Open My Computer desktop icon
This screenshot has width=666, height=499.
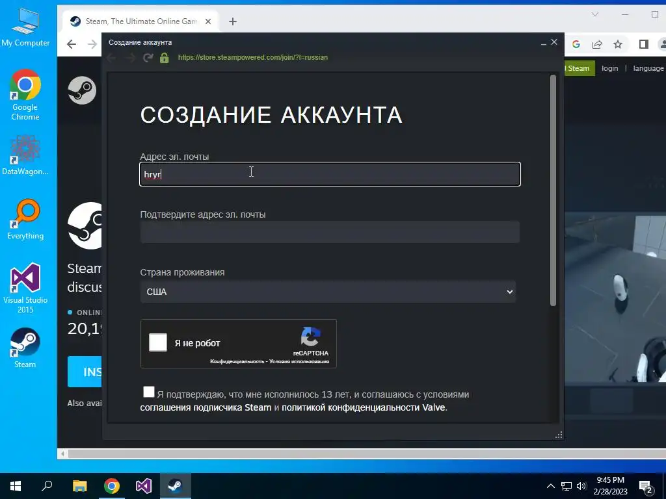(25, 27)
